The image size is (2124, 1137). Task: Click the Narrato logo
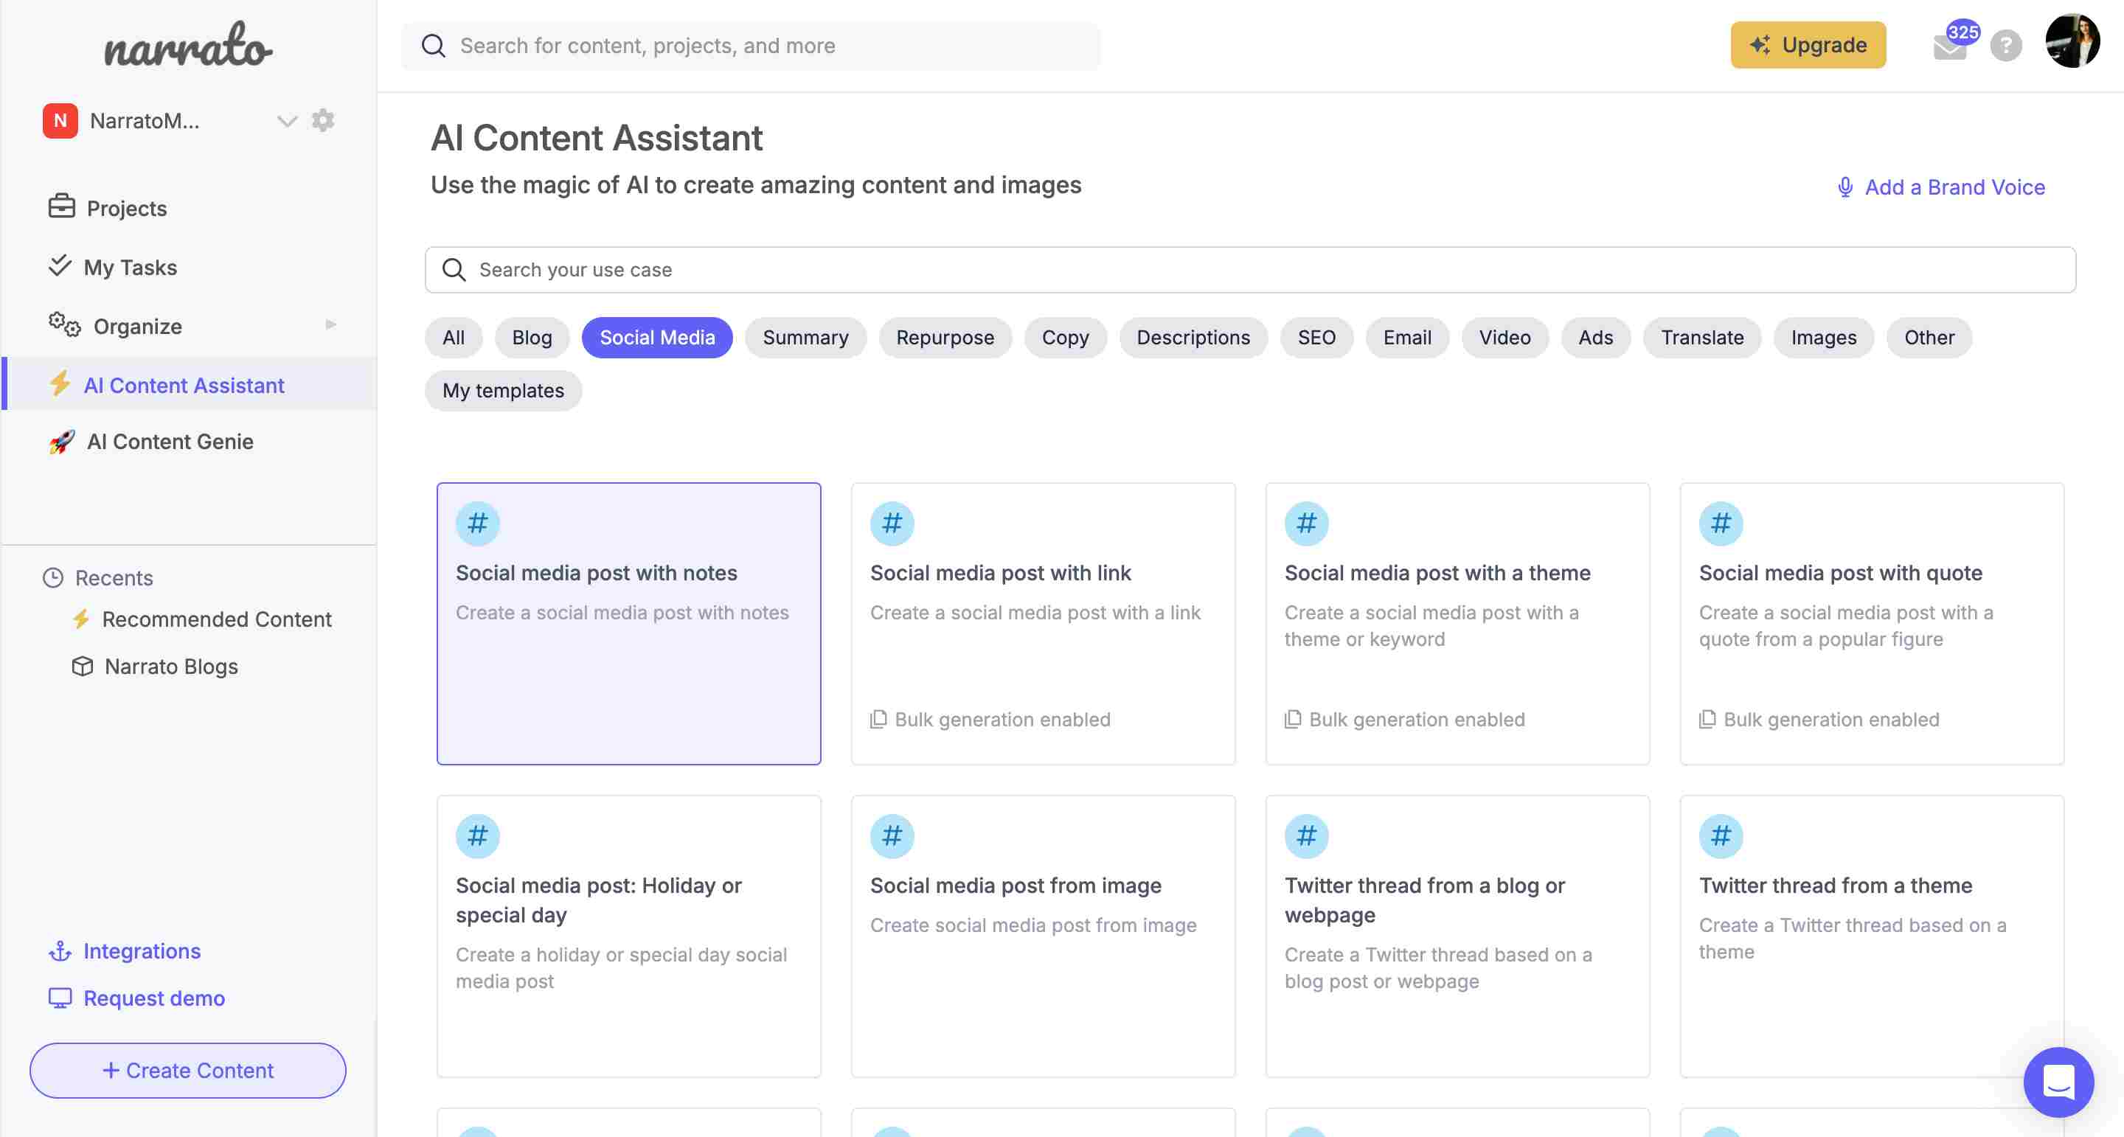click(x=188, y=46)
